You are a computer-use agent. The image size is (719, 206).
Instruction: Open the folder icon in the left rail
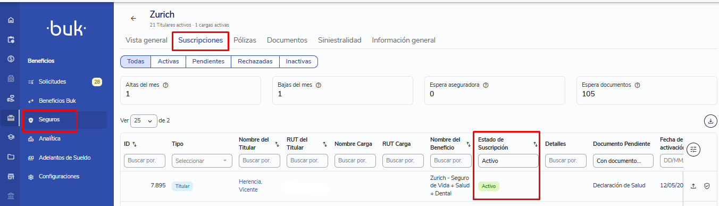(11, 156)
